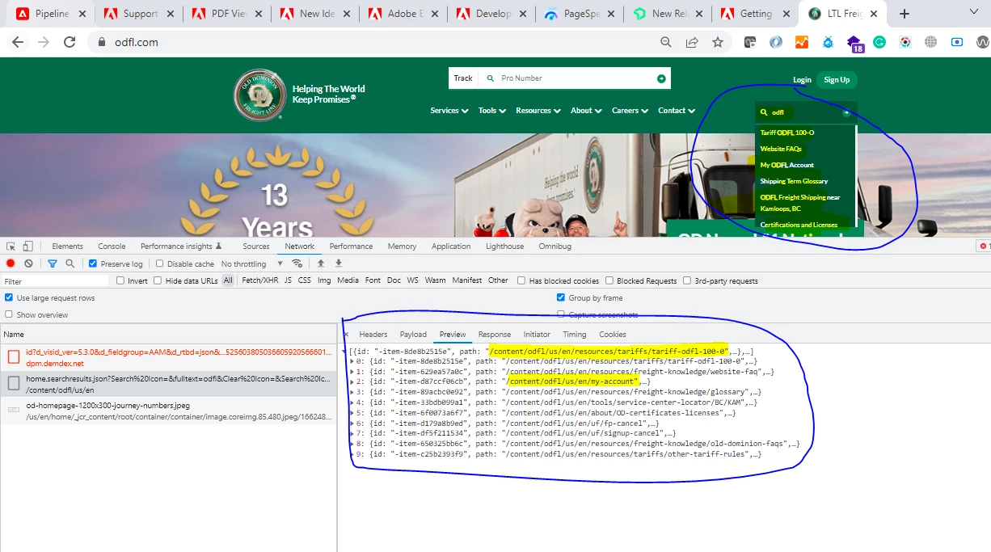Expand JSON item 9 other-tariff-rules
Image resolution: width=991 pixels, height=552 pixels.
[x=352, y=454]
